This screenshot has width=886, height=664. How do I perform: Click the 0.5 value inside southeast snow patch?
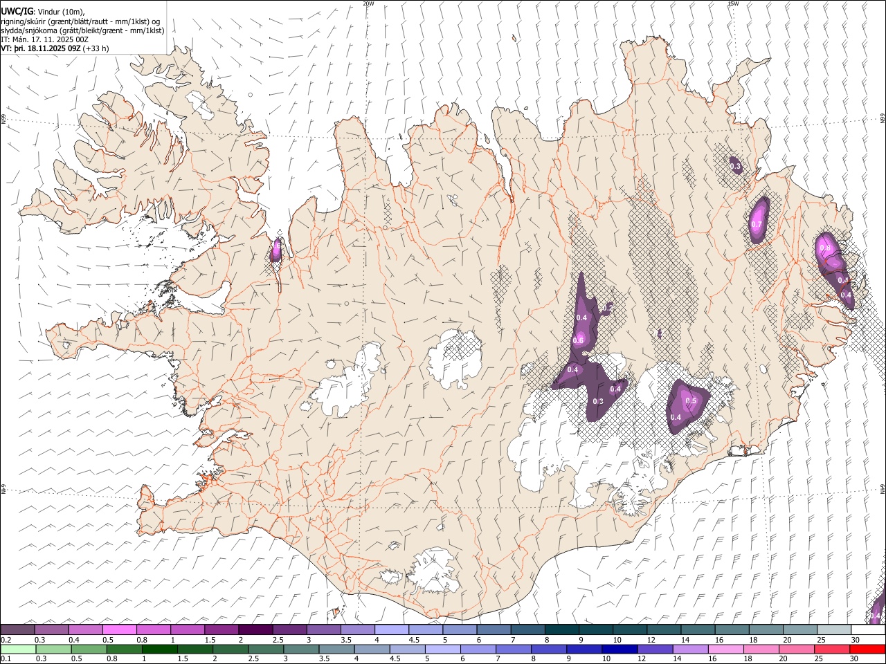[x=691, y=401]
